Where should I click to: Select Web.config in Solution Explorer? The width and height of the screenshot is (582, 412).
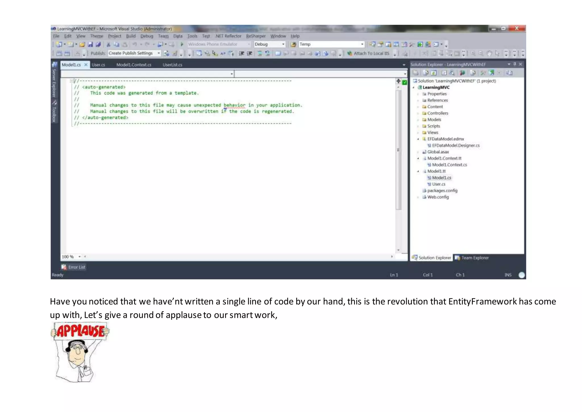click(x=438, y=197)
